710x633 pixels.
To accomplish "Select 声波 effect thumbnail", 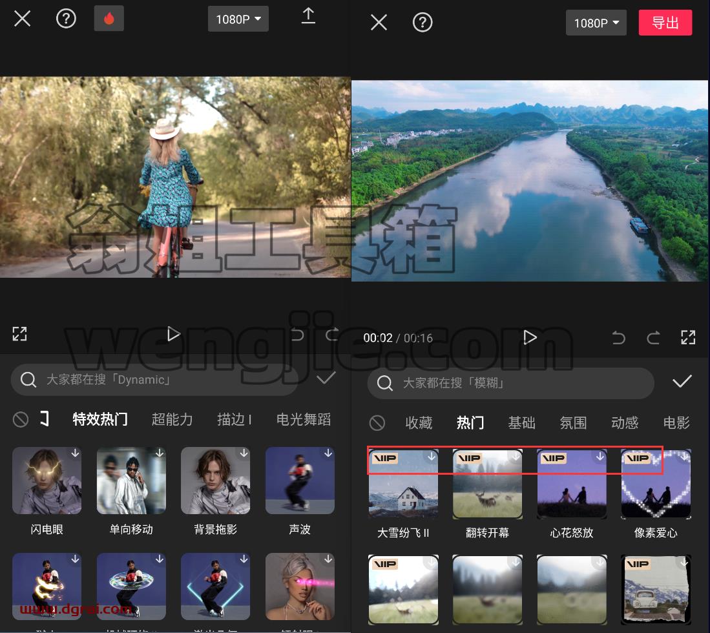I will click(300, 481).
